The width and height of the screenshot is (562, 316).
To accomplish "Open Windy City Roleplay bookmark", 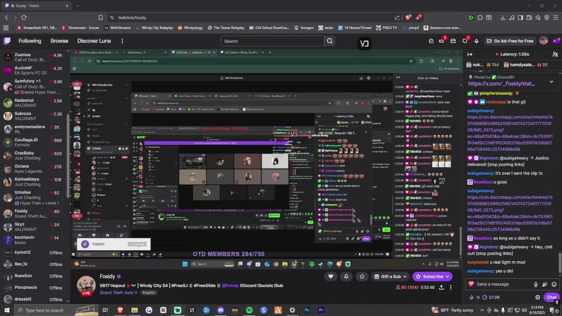I will (154, 28).
